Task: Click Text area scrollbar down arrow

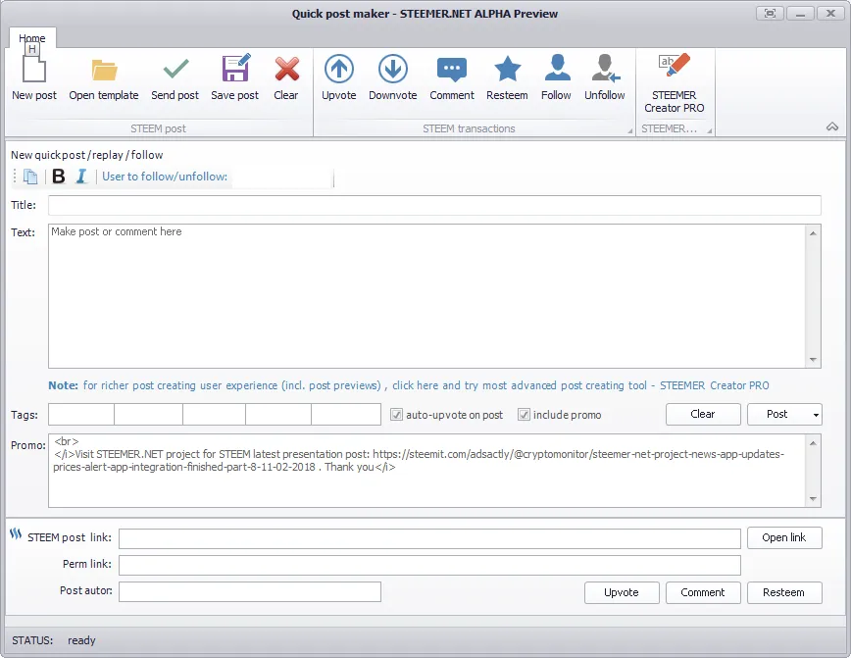Action: click(813, 360)
